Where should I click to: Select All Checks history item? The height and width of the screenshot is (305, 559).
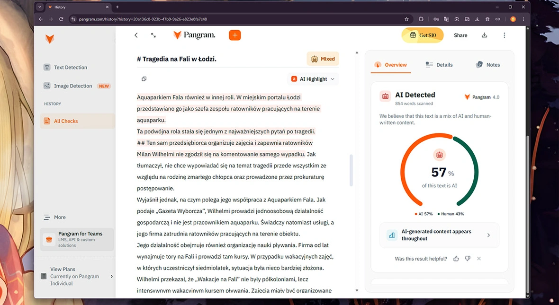(x=77, y=121)
